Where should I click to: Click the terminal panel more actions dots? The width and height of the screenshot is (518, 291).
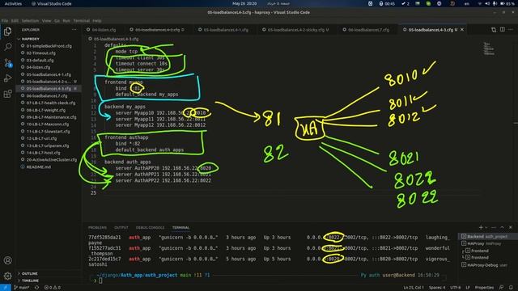tap(494, 227)
